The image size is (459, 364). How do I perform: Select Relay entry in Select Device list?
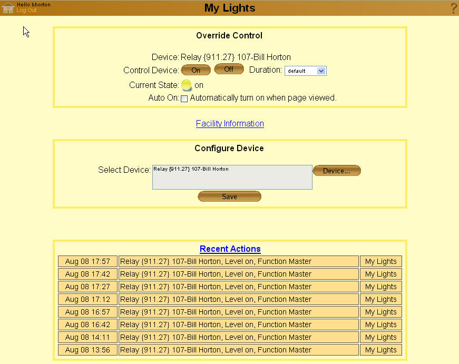[191, 169]
